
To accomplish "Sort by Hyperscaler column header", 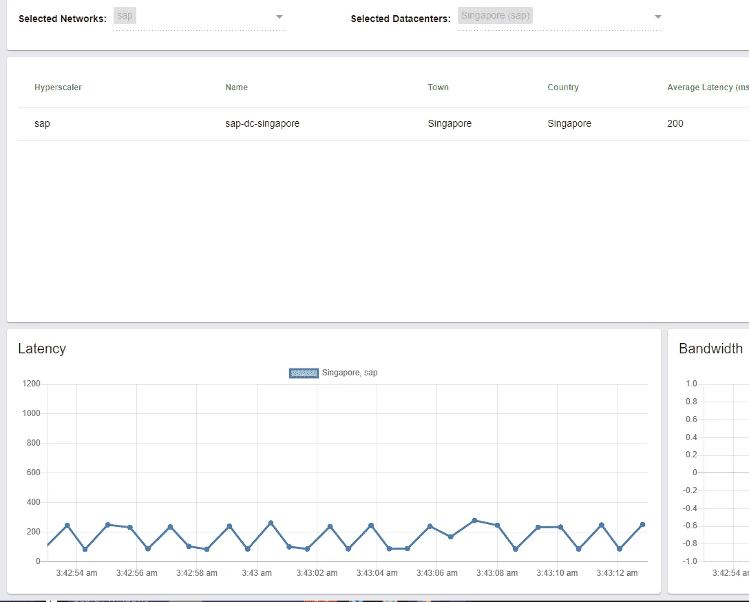I will pos(58,87).
